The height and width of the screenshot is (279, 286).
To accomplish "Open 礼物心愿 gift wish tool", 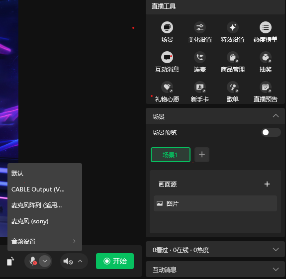I will 167,87.
